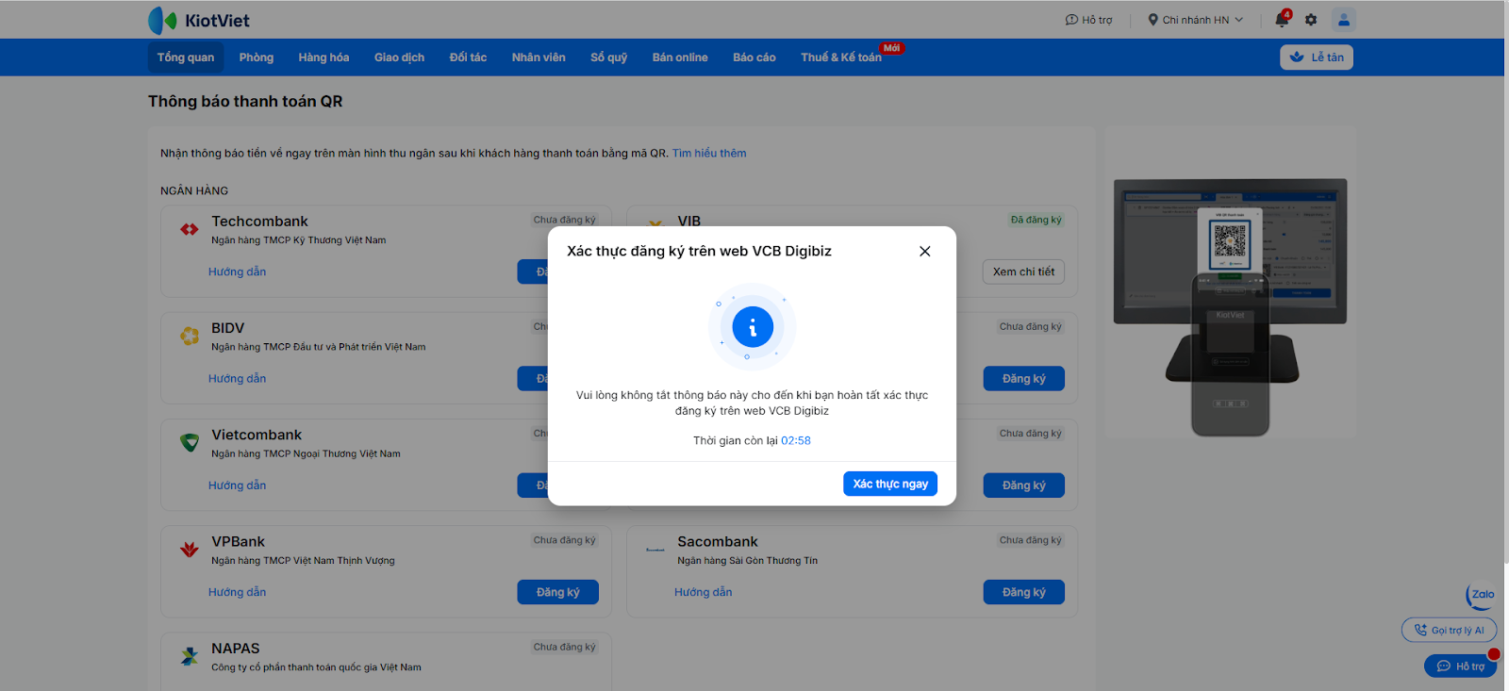Open the user account avatar
This screenshot has height=691, width=1509.
click(x=1344, y=20)
